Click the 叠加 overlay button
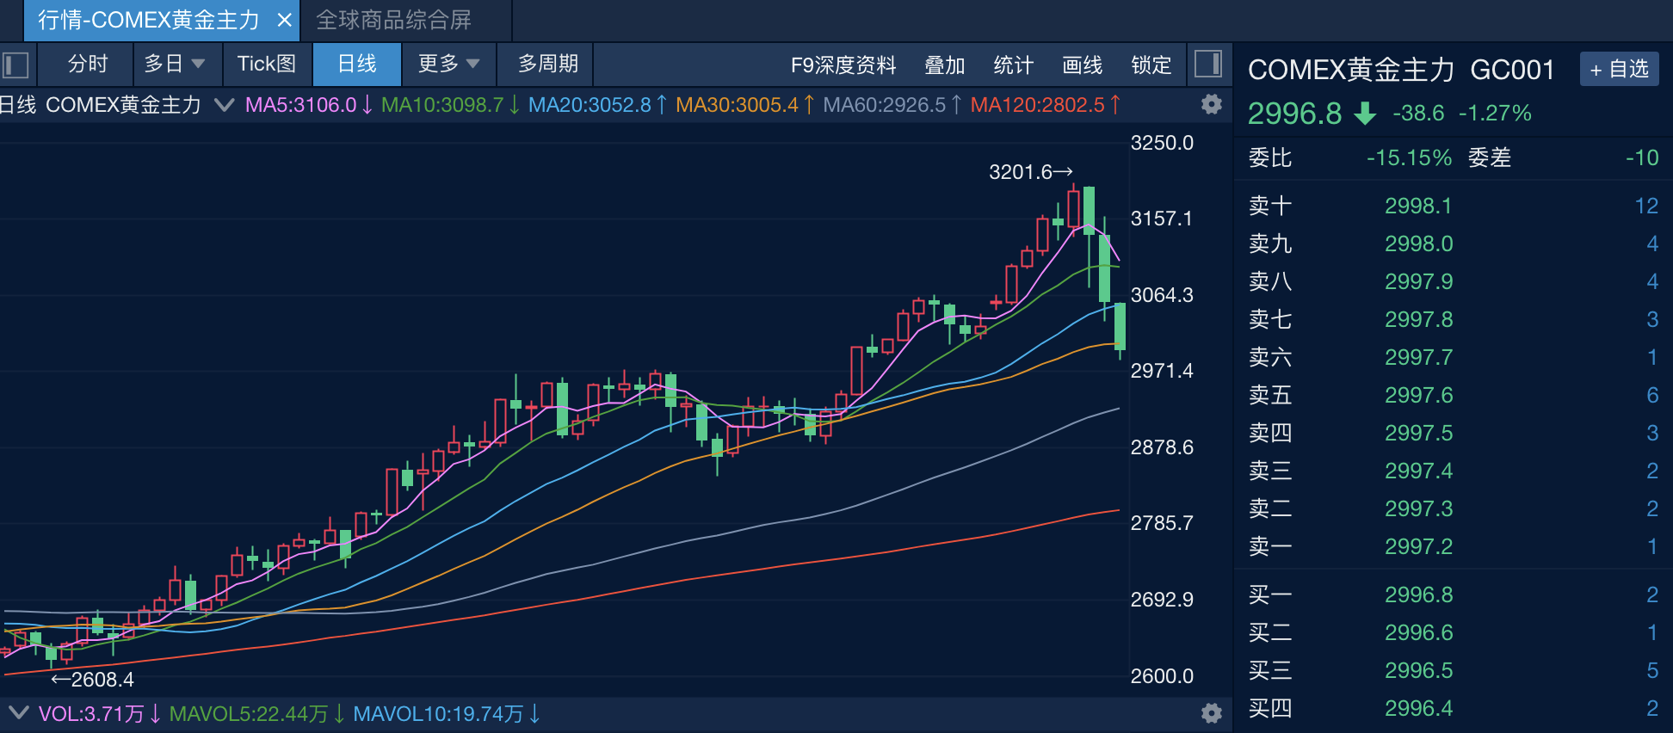The image size is (1673, 733). coord(945,65)
